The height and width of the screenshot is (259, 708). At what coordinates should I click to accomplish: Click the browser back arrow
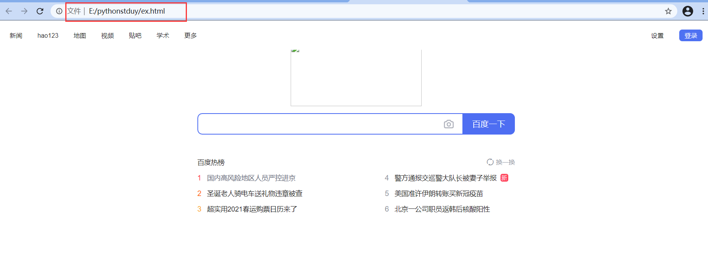9,11
